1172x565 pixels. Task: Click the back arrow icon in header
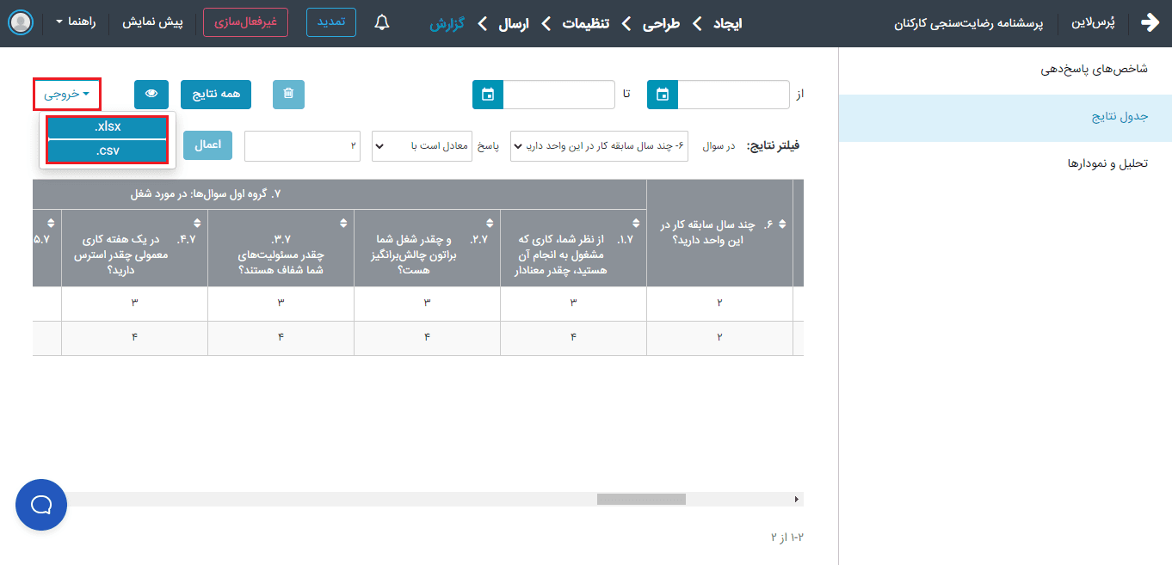1150,23
